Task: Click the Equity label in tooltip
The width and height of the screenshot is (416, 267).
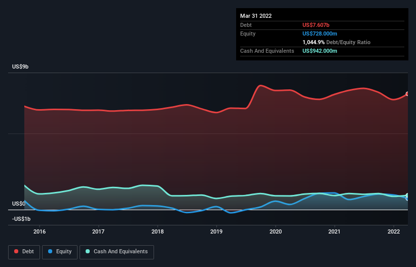Action: point(248,34)
